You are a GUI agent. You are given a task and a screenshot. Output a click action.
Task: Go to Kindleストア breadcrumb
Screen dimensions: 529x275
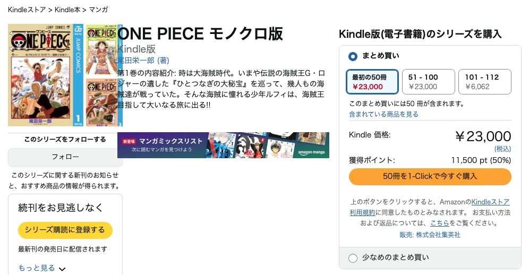(x=26, y=10)
